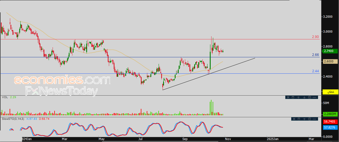
Task: Move the SlowSTO panel up
Action: point(304,119)
